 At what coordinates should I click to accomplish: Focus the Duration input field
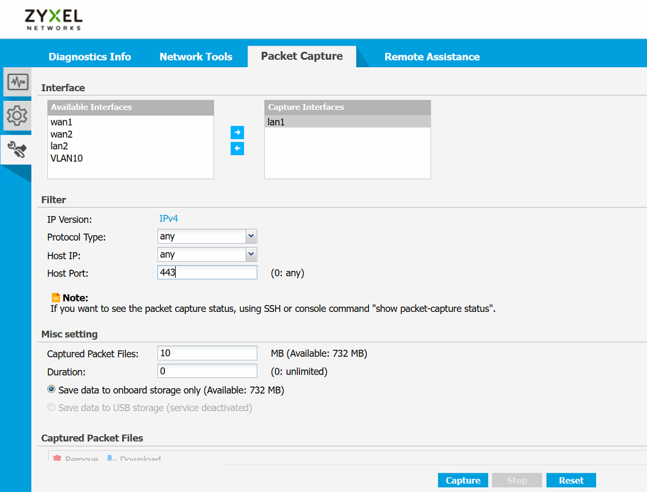[207, 372]
